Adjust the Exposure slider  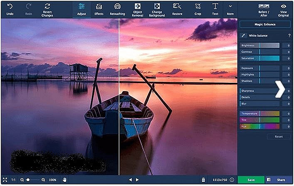coord(259,68)
